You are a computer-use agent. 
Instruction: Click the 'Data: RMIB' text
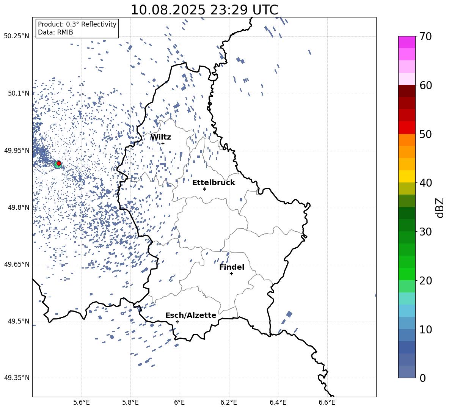[x=55, y=32]
